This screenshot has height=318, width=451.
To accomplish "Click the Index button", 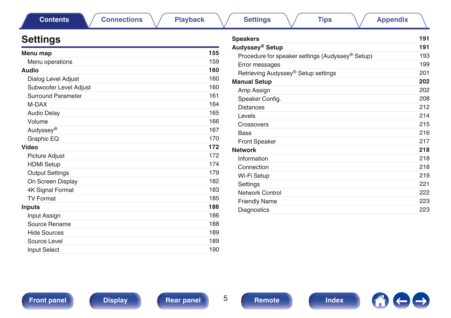I will pos(334,301).
